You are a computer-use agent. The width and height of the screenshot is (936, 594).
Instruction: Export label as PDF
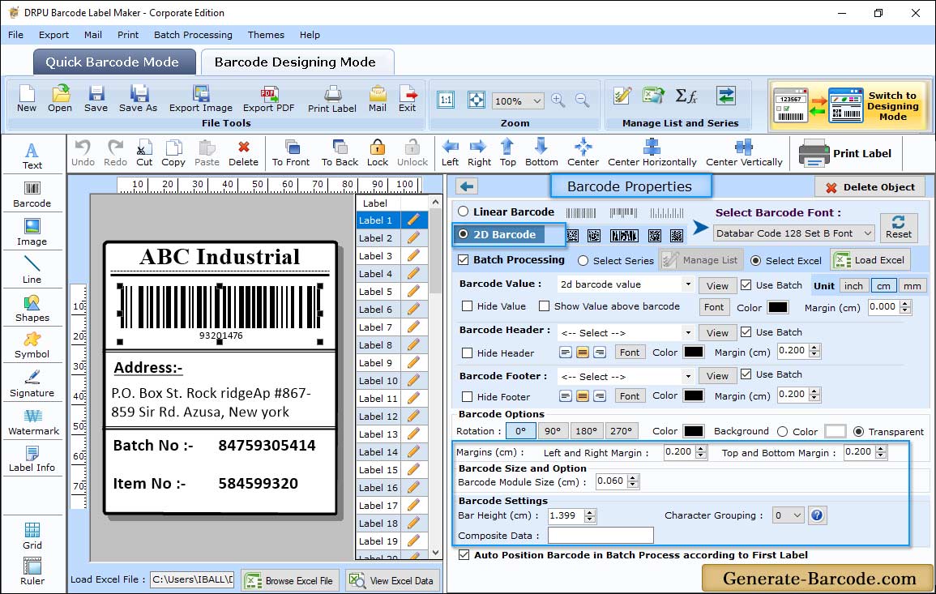click(268, 99)
